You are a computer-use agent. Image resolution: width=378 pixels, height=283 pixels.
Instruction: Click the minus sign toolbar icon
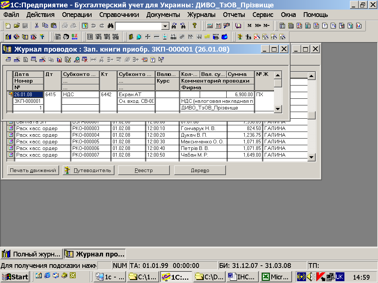tap(157, 36)
